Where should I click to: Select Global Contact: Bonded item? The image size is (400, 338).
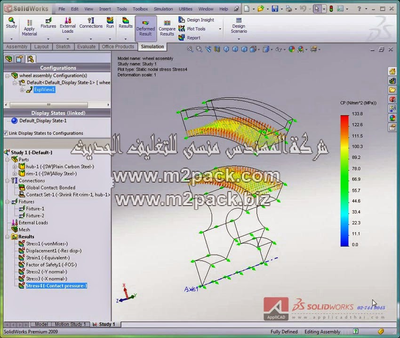coord(50,188)
